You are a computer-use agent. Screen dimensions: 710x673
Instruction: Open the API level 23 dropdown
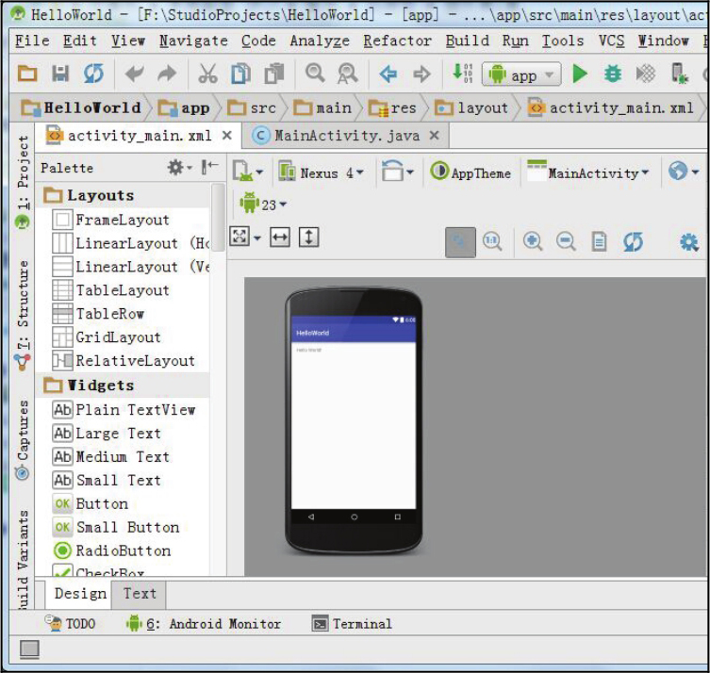[264, 204]
